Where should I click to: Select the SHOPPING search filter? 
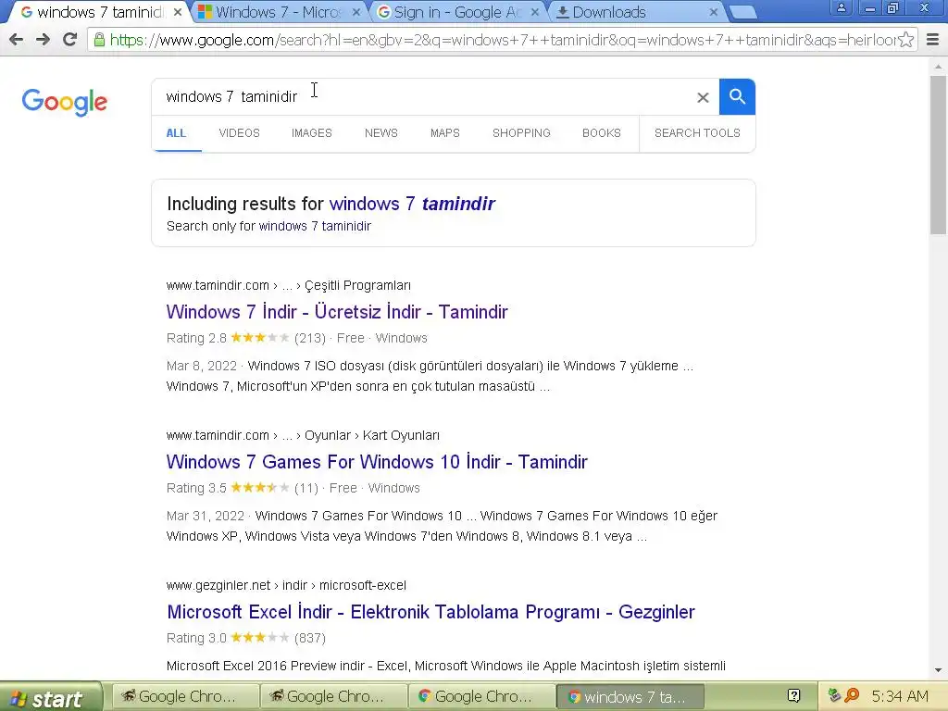(521, 133)
